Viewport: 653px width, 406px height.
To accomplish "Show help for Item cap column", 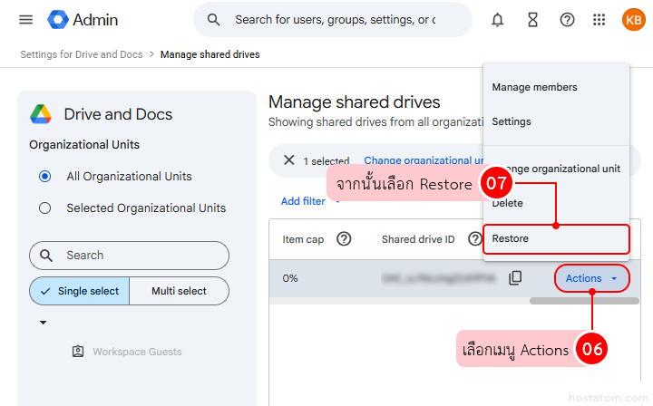I will pos(344,238).
